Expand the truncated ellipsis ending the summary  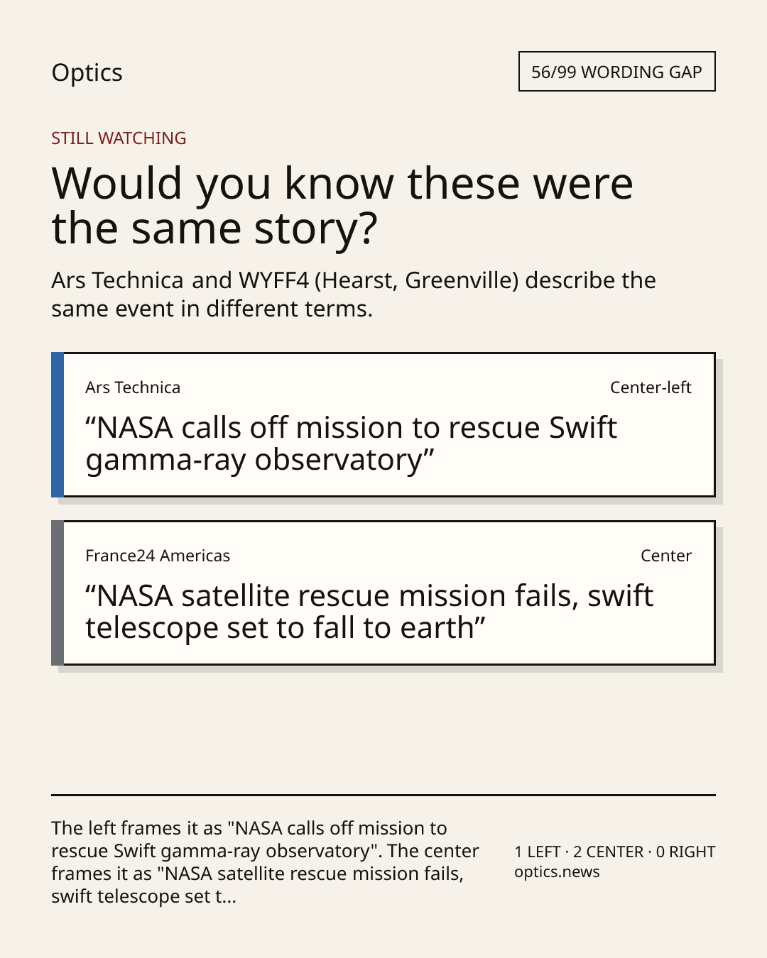[227, 897]
